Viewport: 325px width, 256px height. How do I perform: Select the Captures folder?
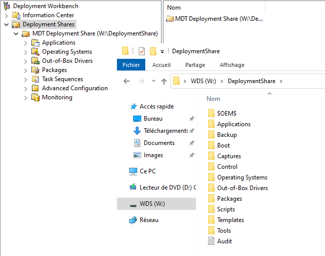coord(224,156)
